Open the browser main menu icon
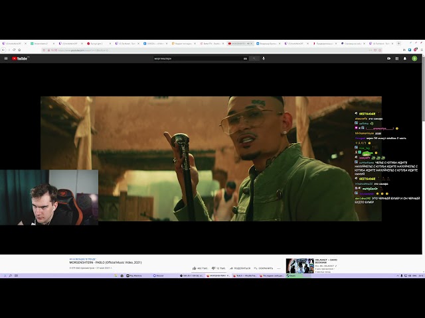This screenshot has height=318, width=425. [x=422, y=50]
